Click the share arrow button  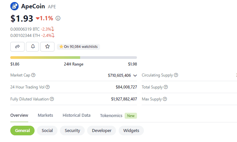click(17, 47)
